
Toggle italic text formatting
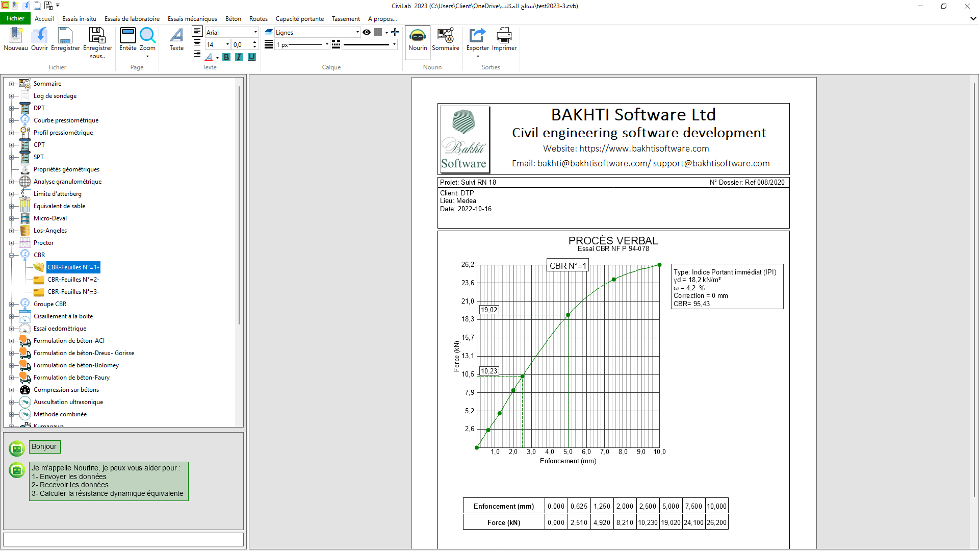coord(239,57)
